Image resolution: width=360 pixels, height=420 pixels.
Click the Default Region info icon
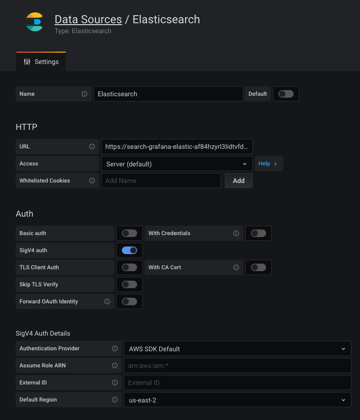pos(114,399)
